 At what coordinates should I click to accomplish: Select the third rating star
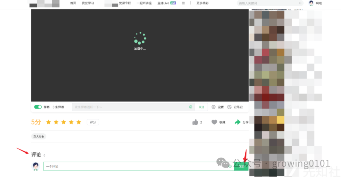tap(63, 122)
